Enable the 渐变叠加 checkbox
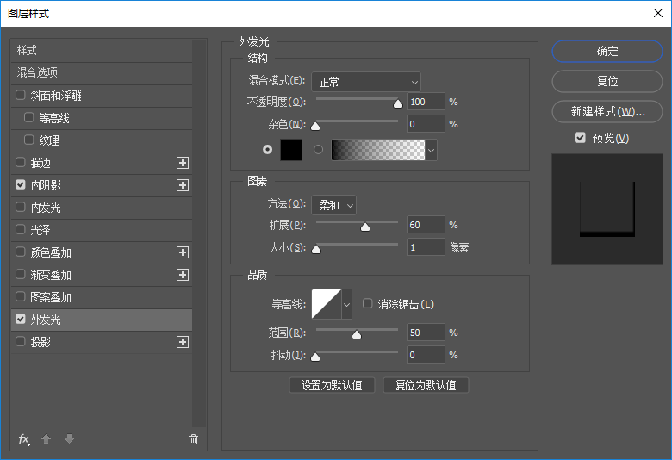 click(20, 275)
